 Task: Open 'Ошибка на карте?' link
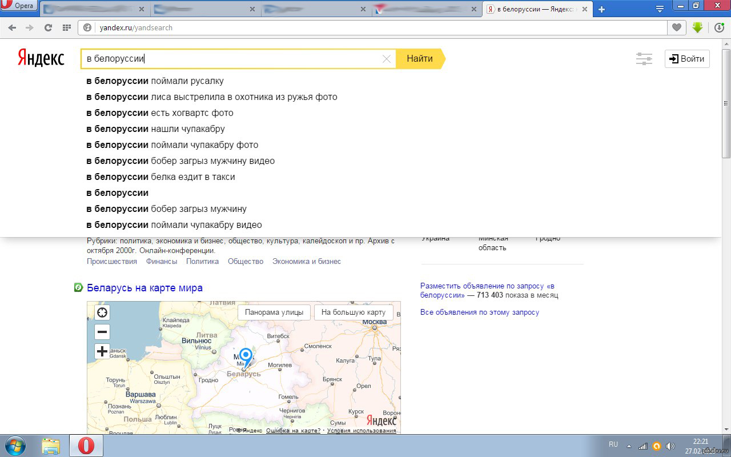pyautogui.click(x=293, y=431)
